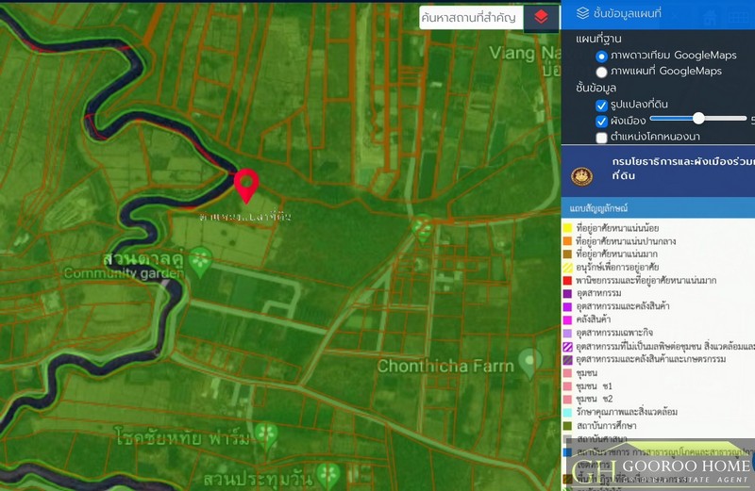Select ภาพดาวเทียม GoogleMaps satellite base map
This screenshot has height=491, width=755.
(601, 56)
